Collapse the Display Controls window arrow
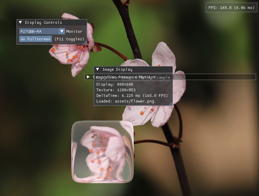The image size is (259, 196). coord(20,22)
